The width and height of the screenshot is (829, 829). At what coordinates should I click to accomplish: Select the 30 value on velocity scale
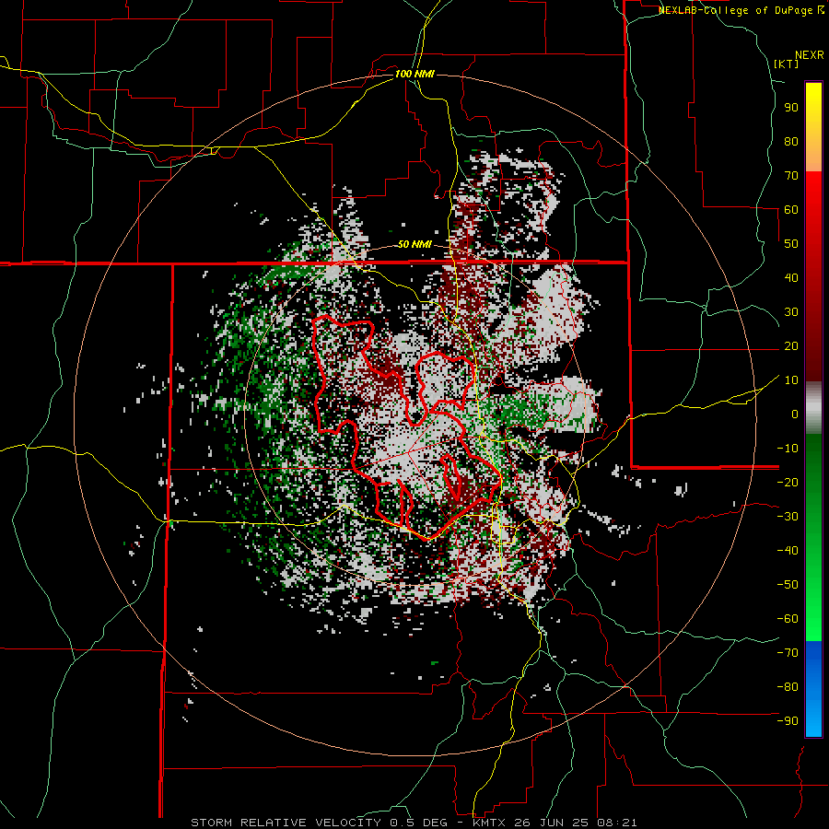(791, 312)
